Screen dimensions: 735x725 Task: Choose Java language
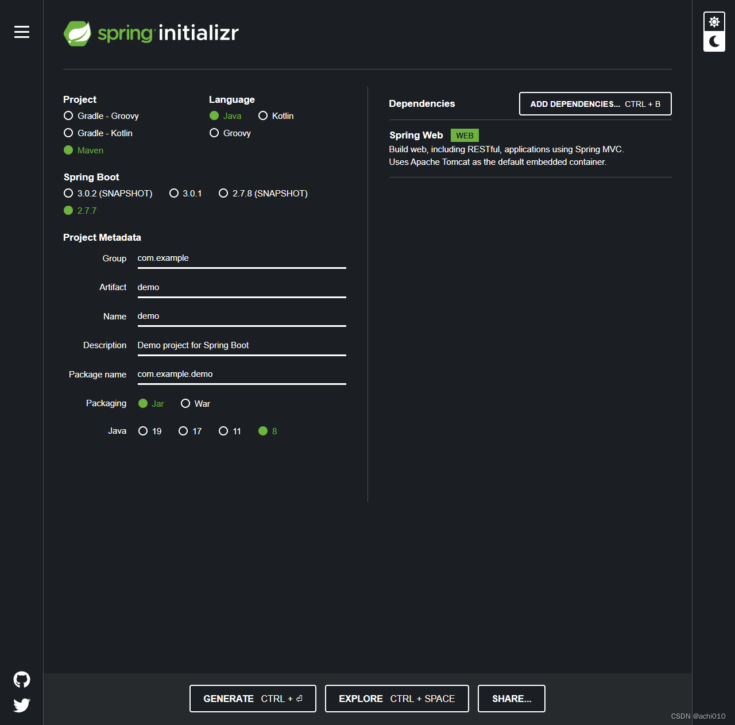[226, 116]
